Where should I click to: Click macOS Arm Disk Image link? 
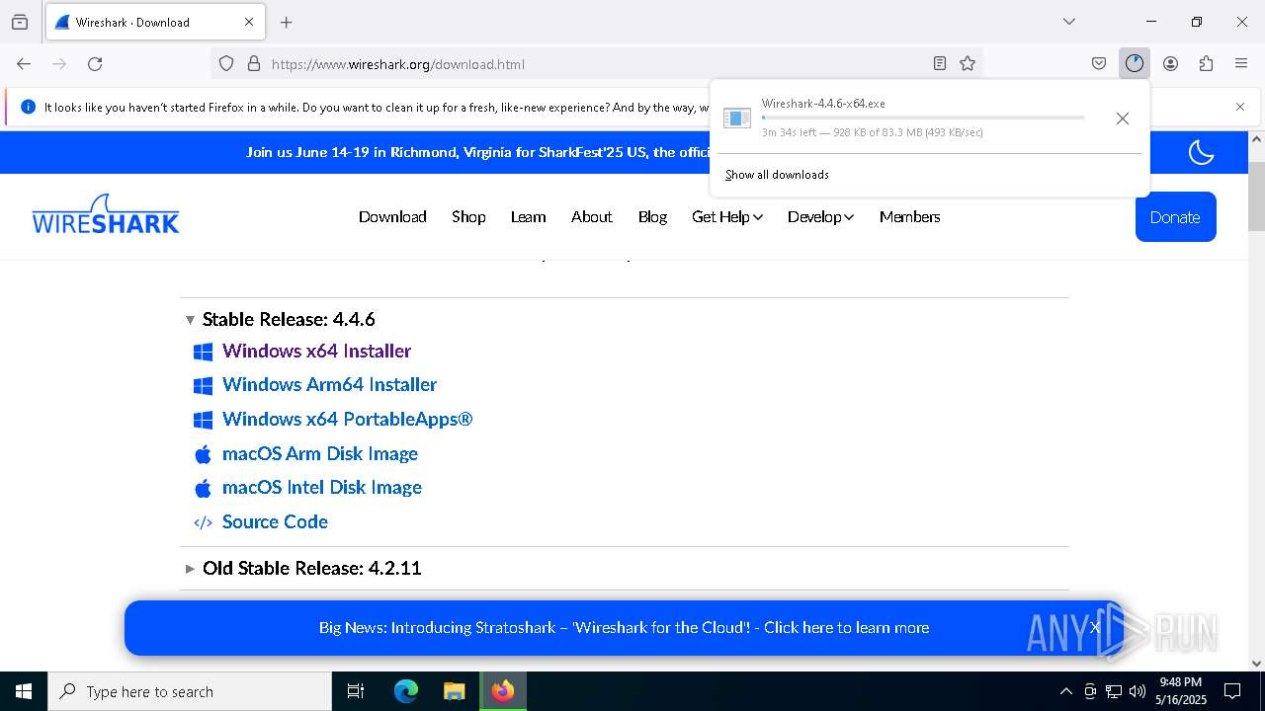point(320,453)
